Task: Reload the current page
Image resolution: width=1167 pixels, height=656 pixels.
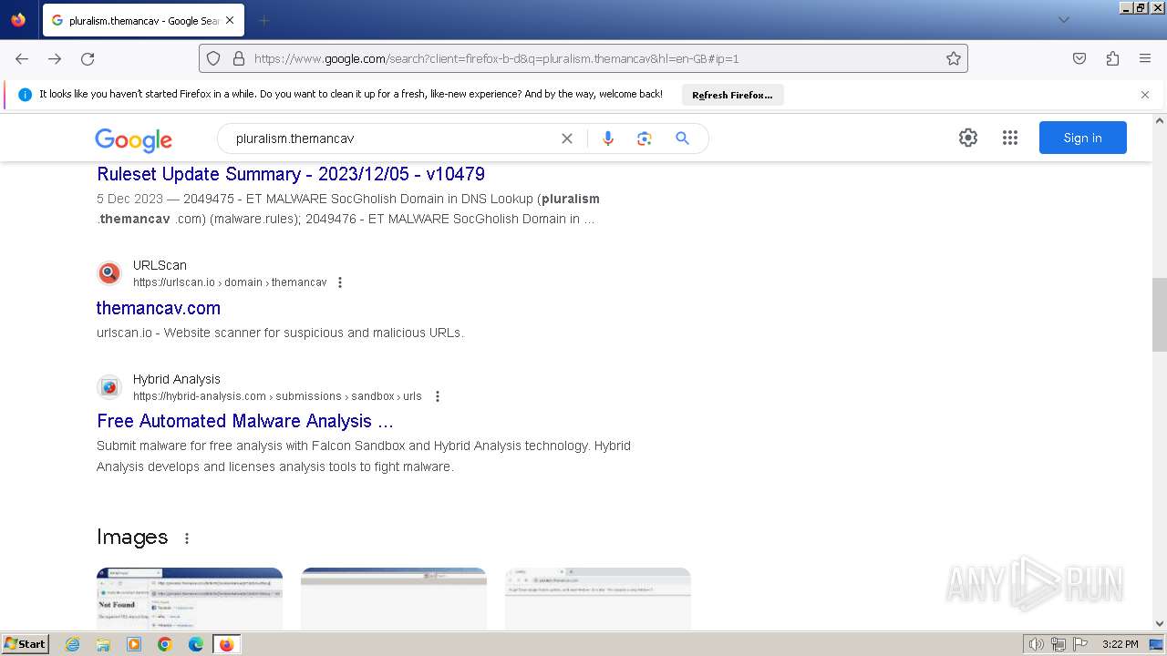Action: tap(88, 58)
